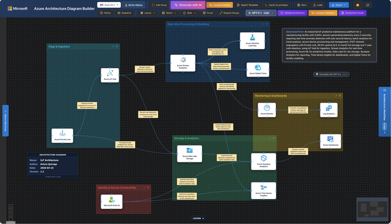391x224 pixels.
Task: Open the Deployment Guide
Action: 352,13
